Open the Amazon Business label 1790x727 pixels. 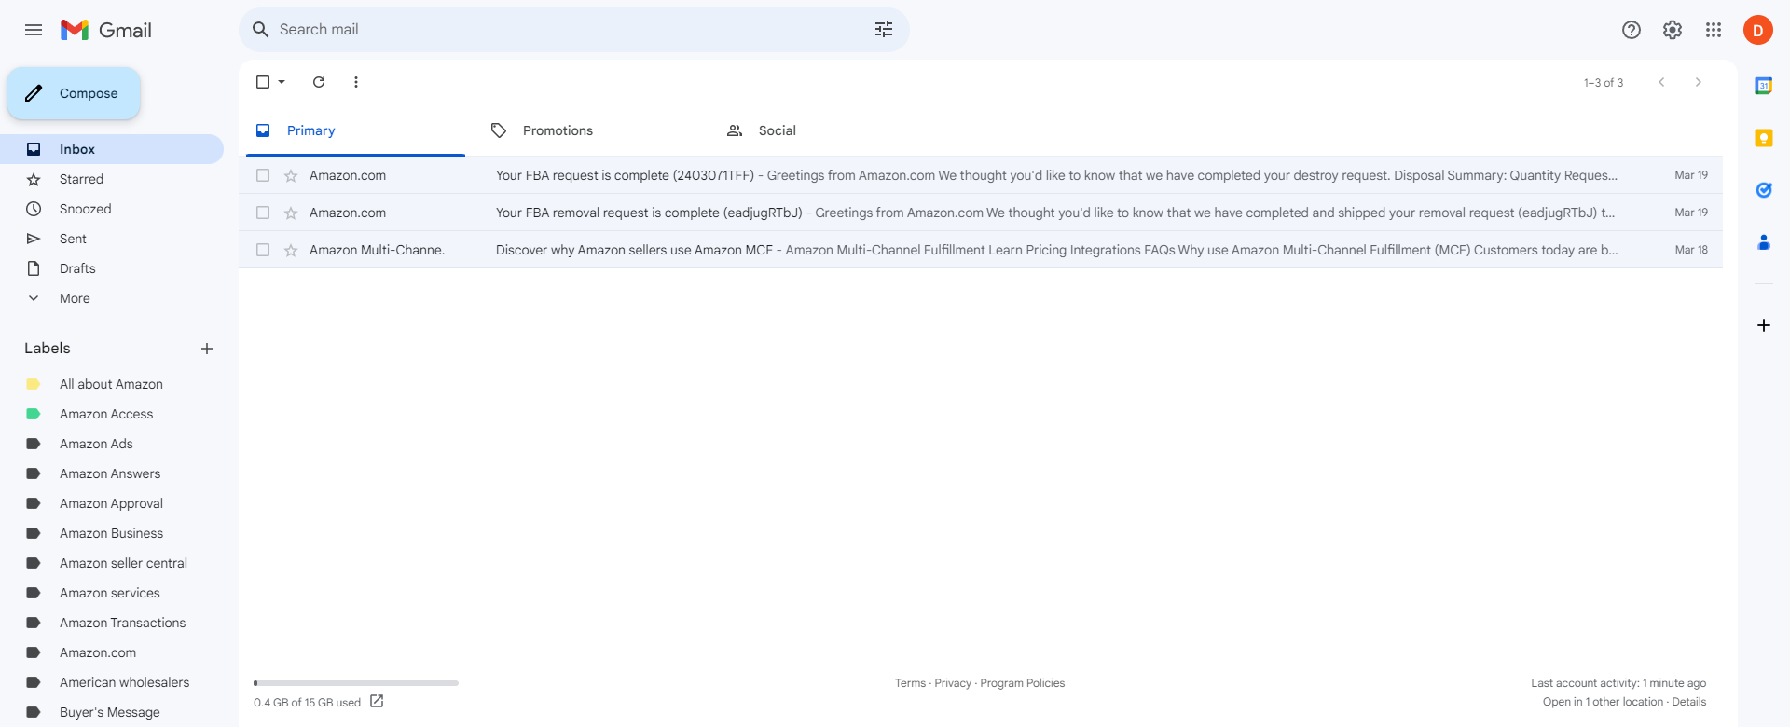tap(112, 533)
